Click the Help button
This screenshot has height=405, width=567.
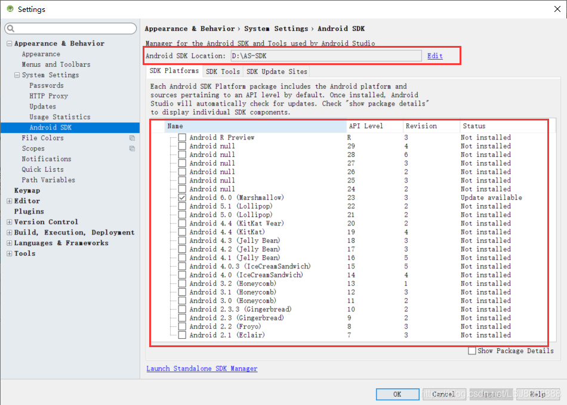538,394
